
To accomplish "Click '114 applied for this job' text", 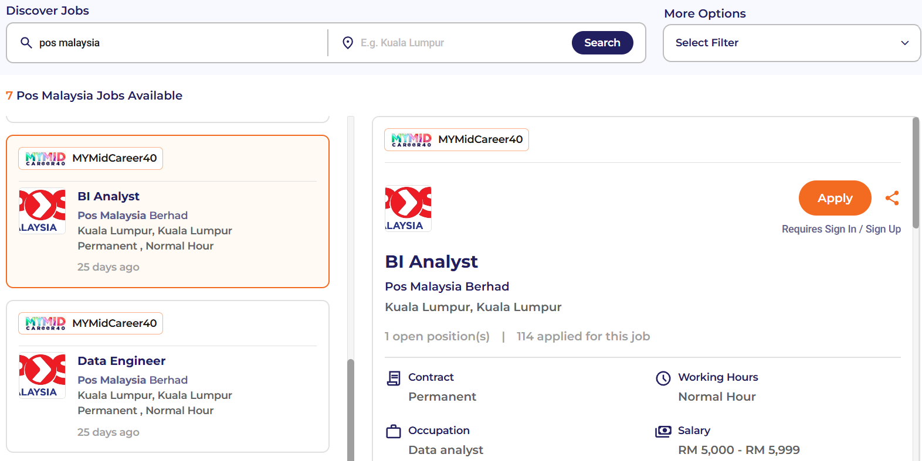I will (583, 336).
